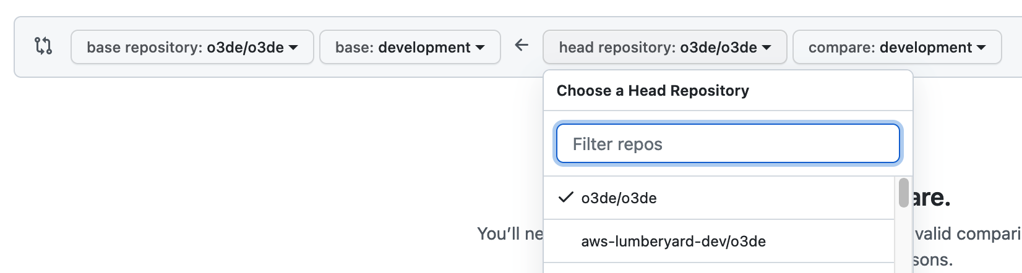Click the caret on base repository button
Image resolution: width=1022 pixels, height=273 pixels.
[x=293, y=48]
